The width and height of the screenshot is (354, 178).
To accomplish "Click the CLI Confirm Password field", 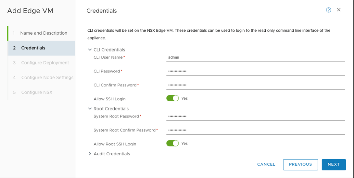I will (255, 85).
